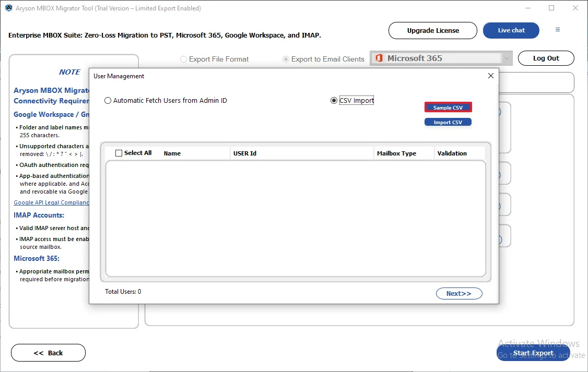Screen dimensions: 588x372
Task: Click the Log Out button
Action: point(546,58)
